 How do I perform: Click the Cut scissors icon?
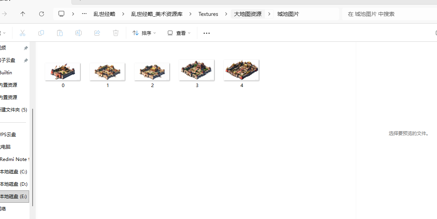23,33
